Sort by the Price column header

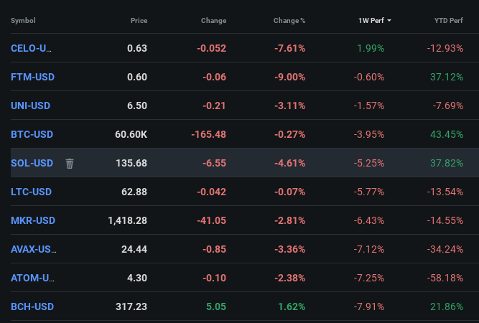point(139,20)
